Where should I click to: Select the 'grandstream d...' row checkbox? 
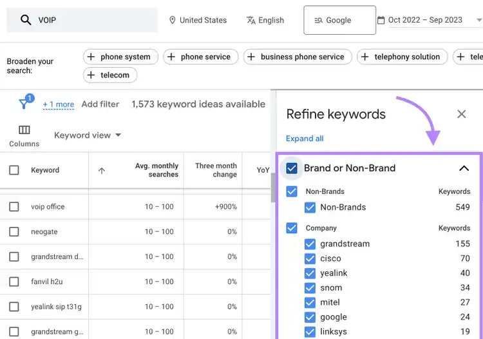[x=14, y=257]
